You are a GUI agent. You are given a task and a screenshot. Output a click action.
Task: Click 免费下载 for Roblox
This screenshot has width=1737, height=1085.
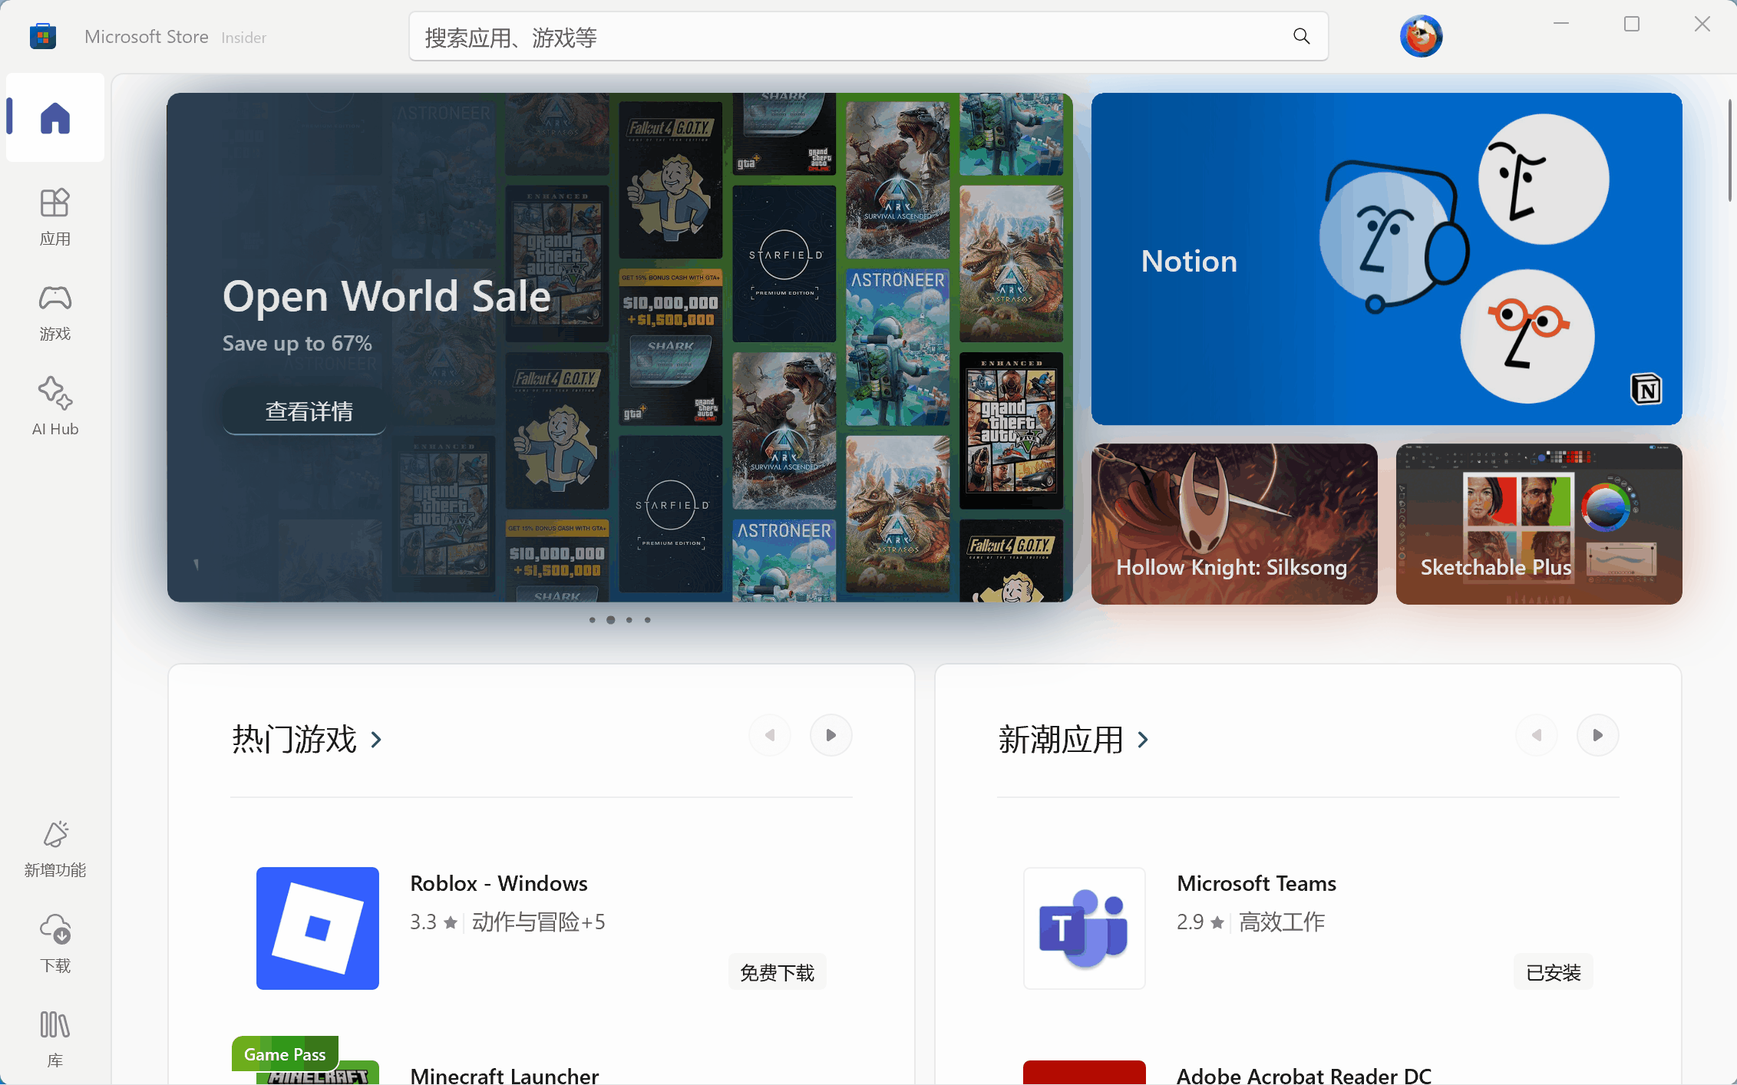[777, 973]
